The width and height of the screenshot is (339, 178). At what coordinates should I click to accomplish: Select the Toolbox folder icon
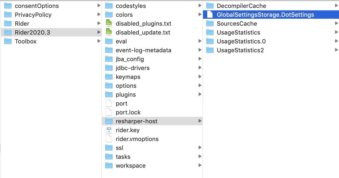[x=8, y=41]
